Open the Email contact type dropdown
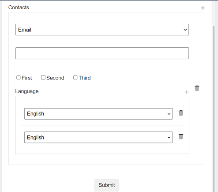Image resolution: width=218 pixels, height=192 pixels. tap(102, 30)
